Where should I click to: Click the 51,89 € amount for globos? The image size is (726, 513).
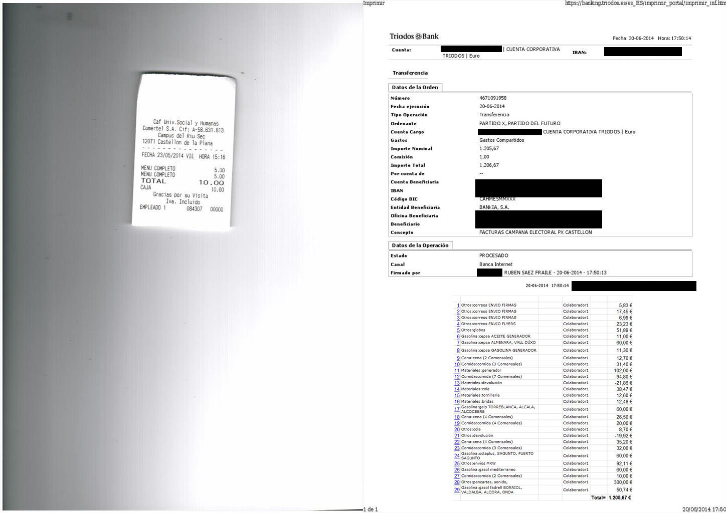(x=624, y=331)
